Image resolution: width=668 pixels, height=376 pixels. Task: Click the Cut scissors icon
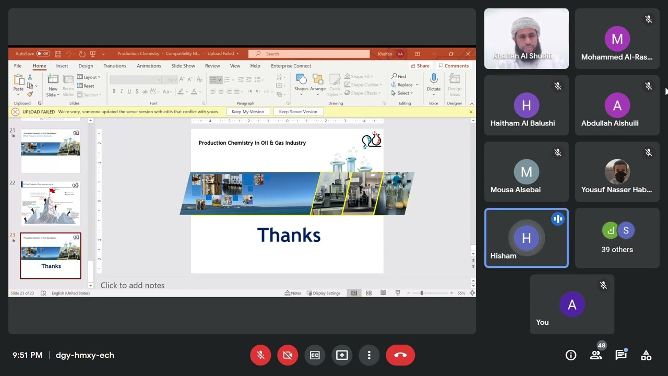coord(30,77)
